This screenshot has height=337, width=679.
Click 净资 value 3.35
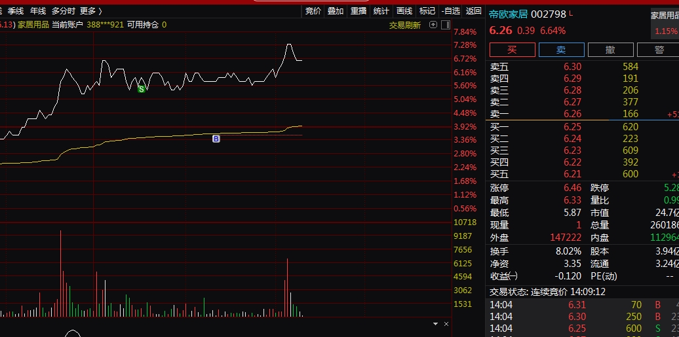coord(572,264)
